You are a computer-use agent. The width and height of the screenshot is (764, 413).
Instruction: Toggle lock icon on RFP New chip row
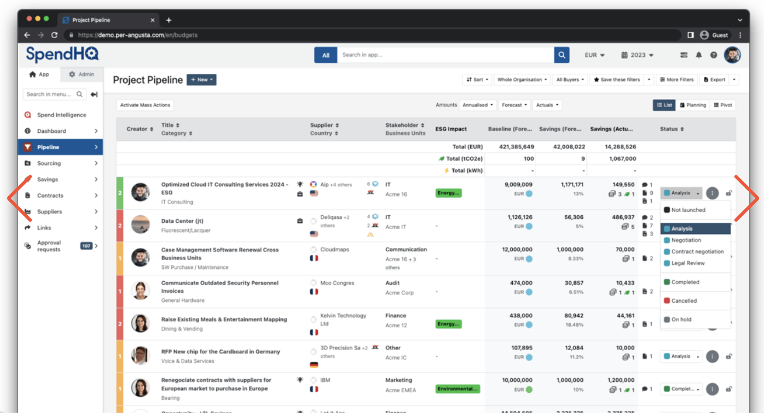(x=729, y=356)
